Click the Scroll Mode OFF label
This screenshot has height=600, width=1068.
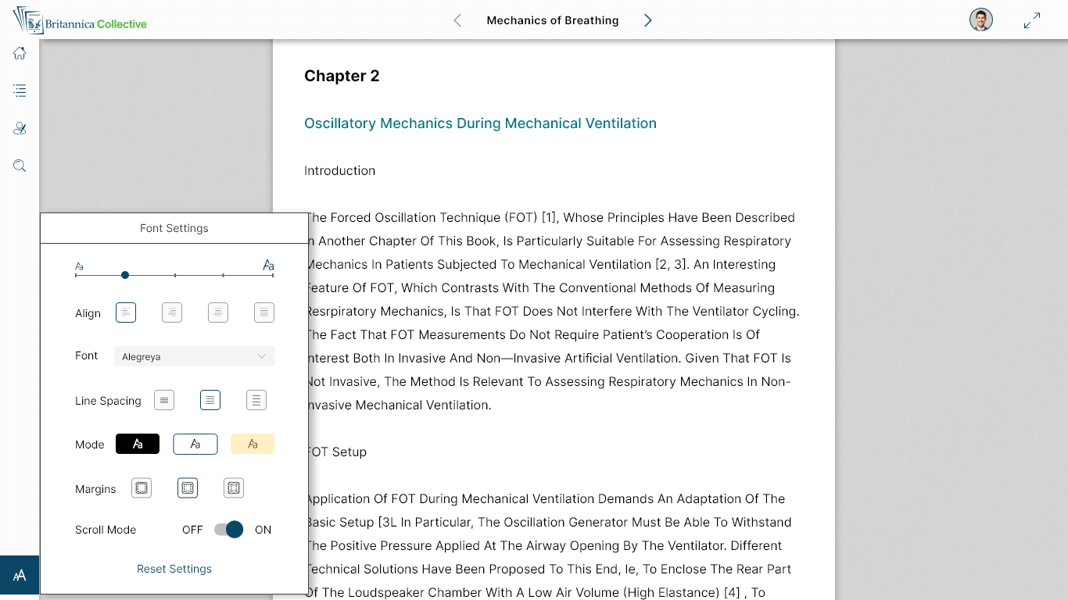coord(192,530)
